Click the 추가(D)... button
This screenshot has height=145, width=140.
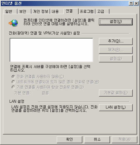(116, 41)
